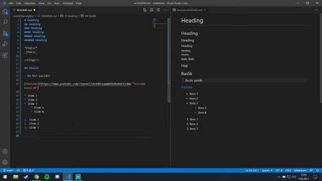
Task: Change line endings via CRLF
Action: [x=288, y=170]
